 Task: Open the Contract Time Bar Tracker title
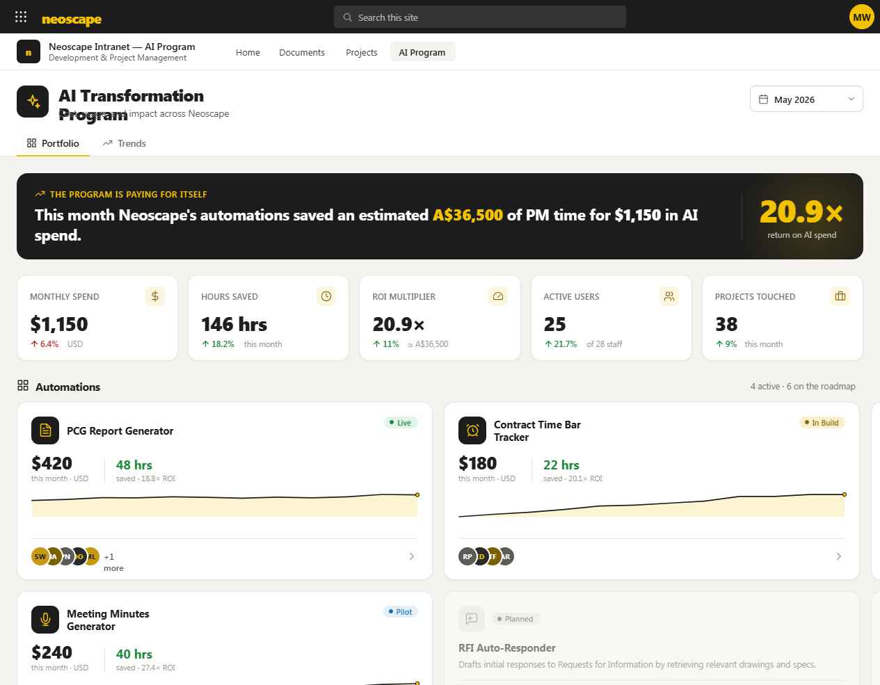537,431
